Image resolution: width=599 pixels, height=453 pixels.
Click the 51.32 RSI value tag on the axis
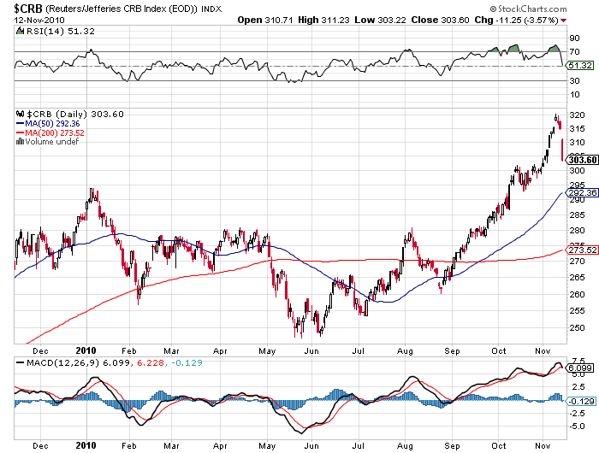580,65
